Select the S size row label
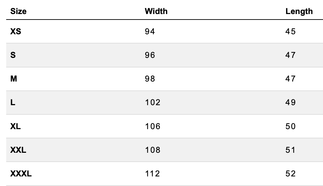 (x=13, y=55)
